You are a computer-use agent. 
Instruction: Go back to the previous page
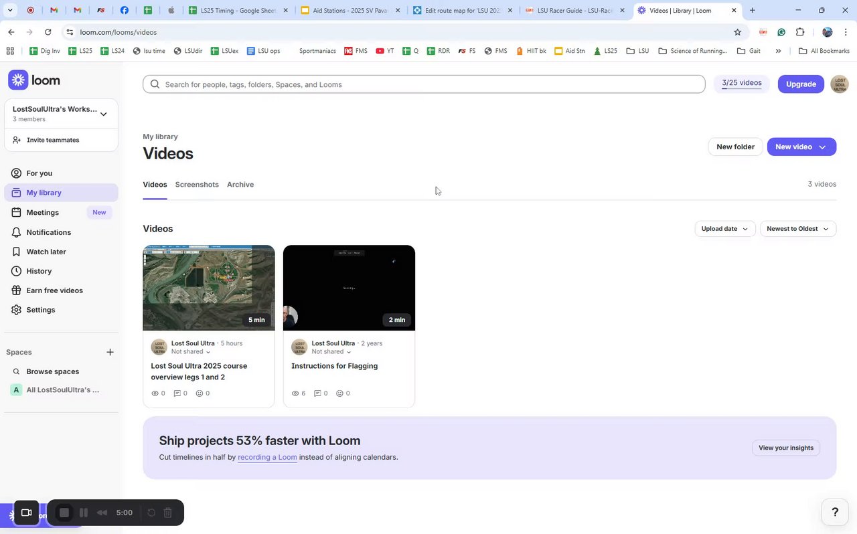tap(11, 32)
